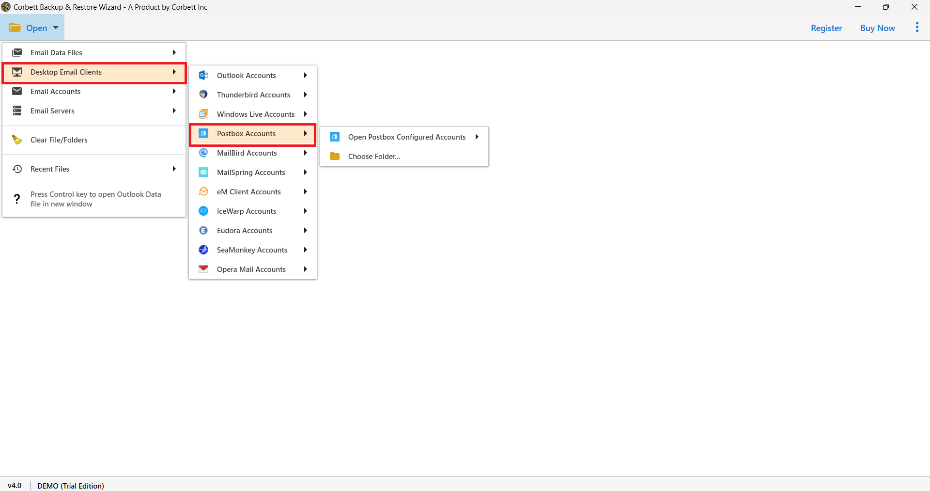Viewport: 930px width, 491px height.
Task: Select Eudora Accounts entry
Action: [x=252, y=230]
